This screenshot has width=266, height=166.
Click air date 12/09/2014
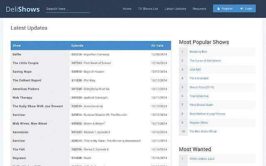[159, 54]
